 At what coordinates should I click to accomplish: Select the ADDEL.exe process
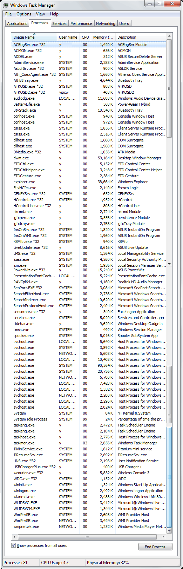tap(89, 57)
